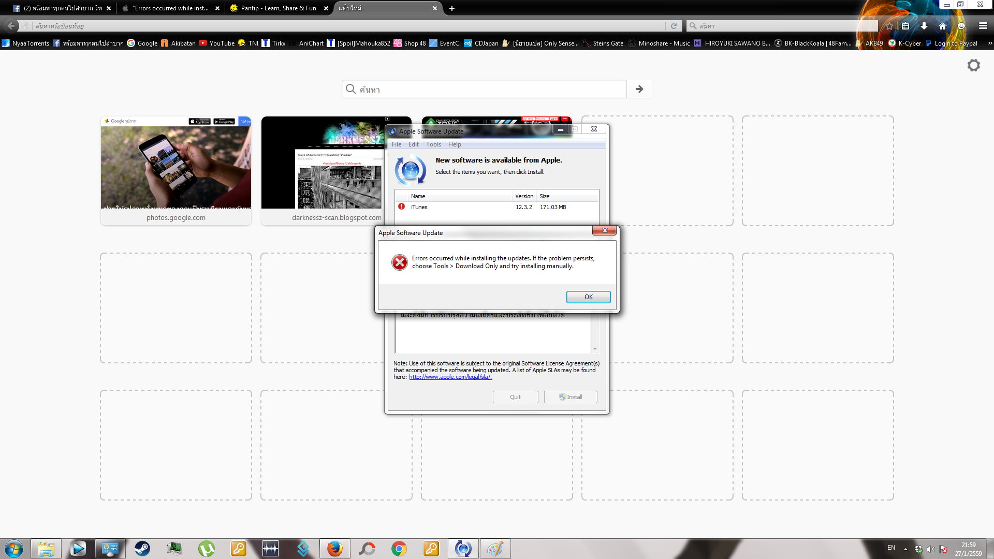Click the reload page icon
Image resolution: width=994 pixels, height=559 pixels.
tap(674, 26)
